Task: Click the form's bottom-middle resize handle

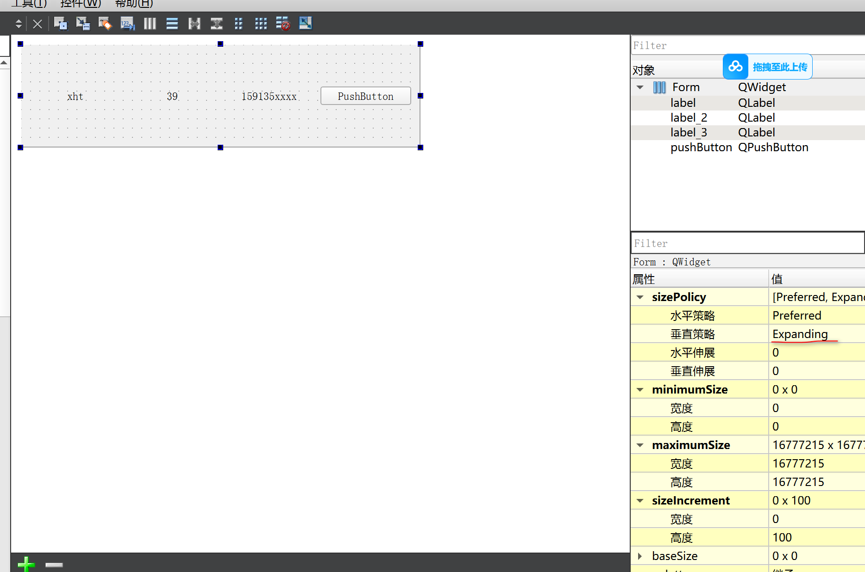Action: [x=220, y=148]
